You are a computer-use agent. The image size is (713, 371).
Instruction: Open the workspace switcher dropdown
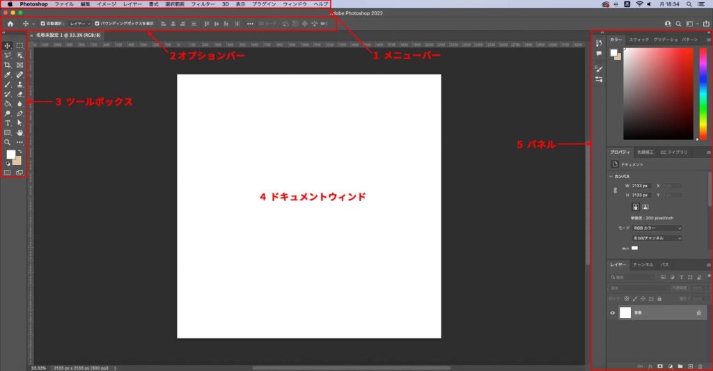[x=691, y=24]
